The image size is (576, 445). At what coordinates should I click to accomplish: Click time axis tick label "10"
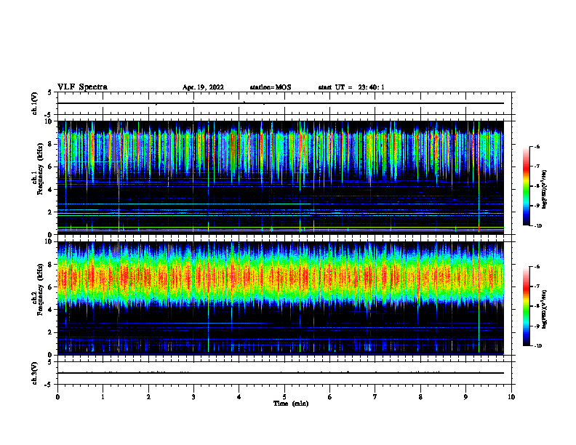[511, 397]
